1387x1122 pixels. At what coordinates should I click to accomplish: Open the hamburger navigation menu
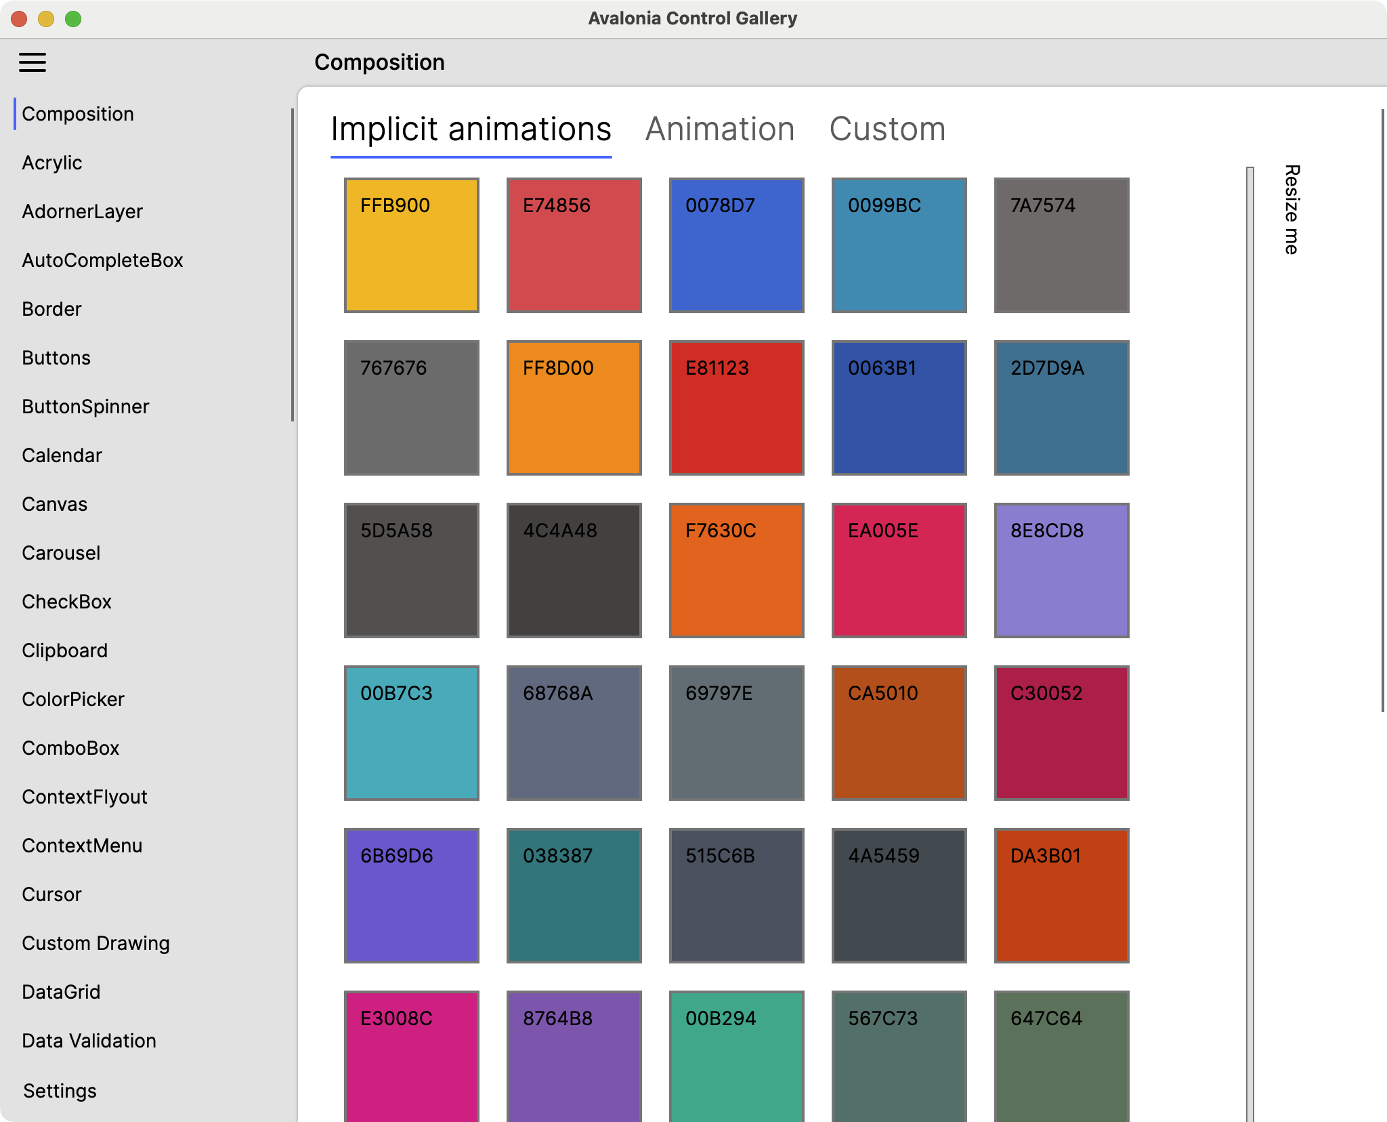[33, 62]
